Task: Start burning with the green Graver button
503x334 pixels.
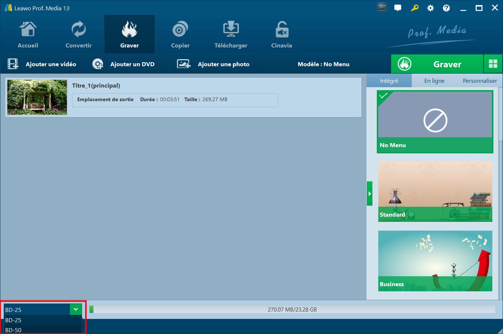Action: [437, 64]
